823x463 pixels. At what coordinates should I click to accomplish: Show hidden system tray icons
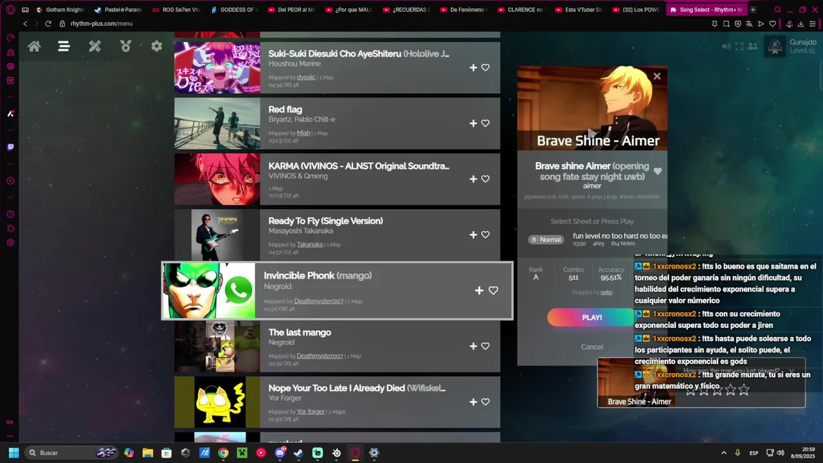point(723,453)
